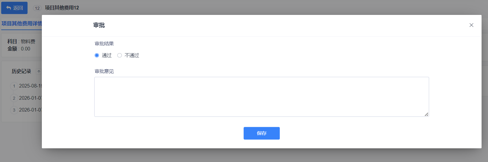The height and width of the screenshot is (162, 488).
Task: Select the 通过 radio button
Action: [97, 55]
